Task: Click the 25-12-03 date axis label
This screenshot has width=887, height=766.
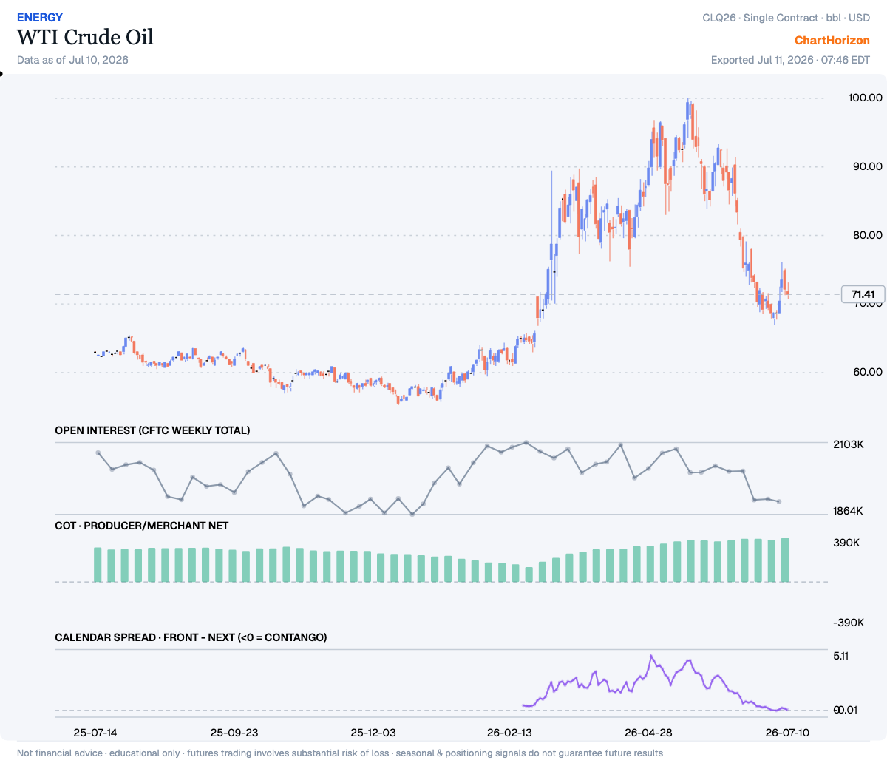Action: 373,733
